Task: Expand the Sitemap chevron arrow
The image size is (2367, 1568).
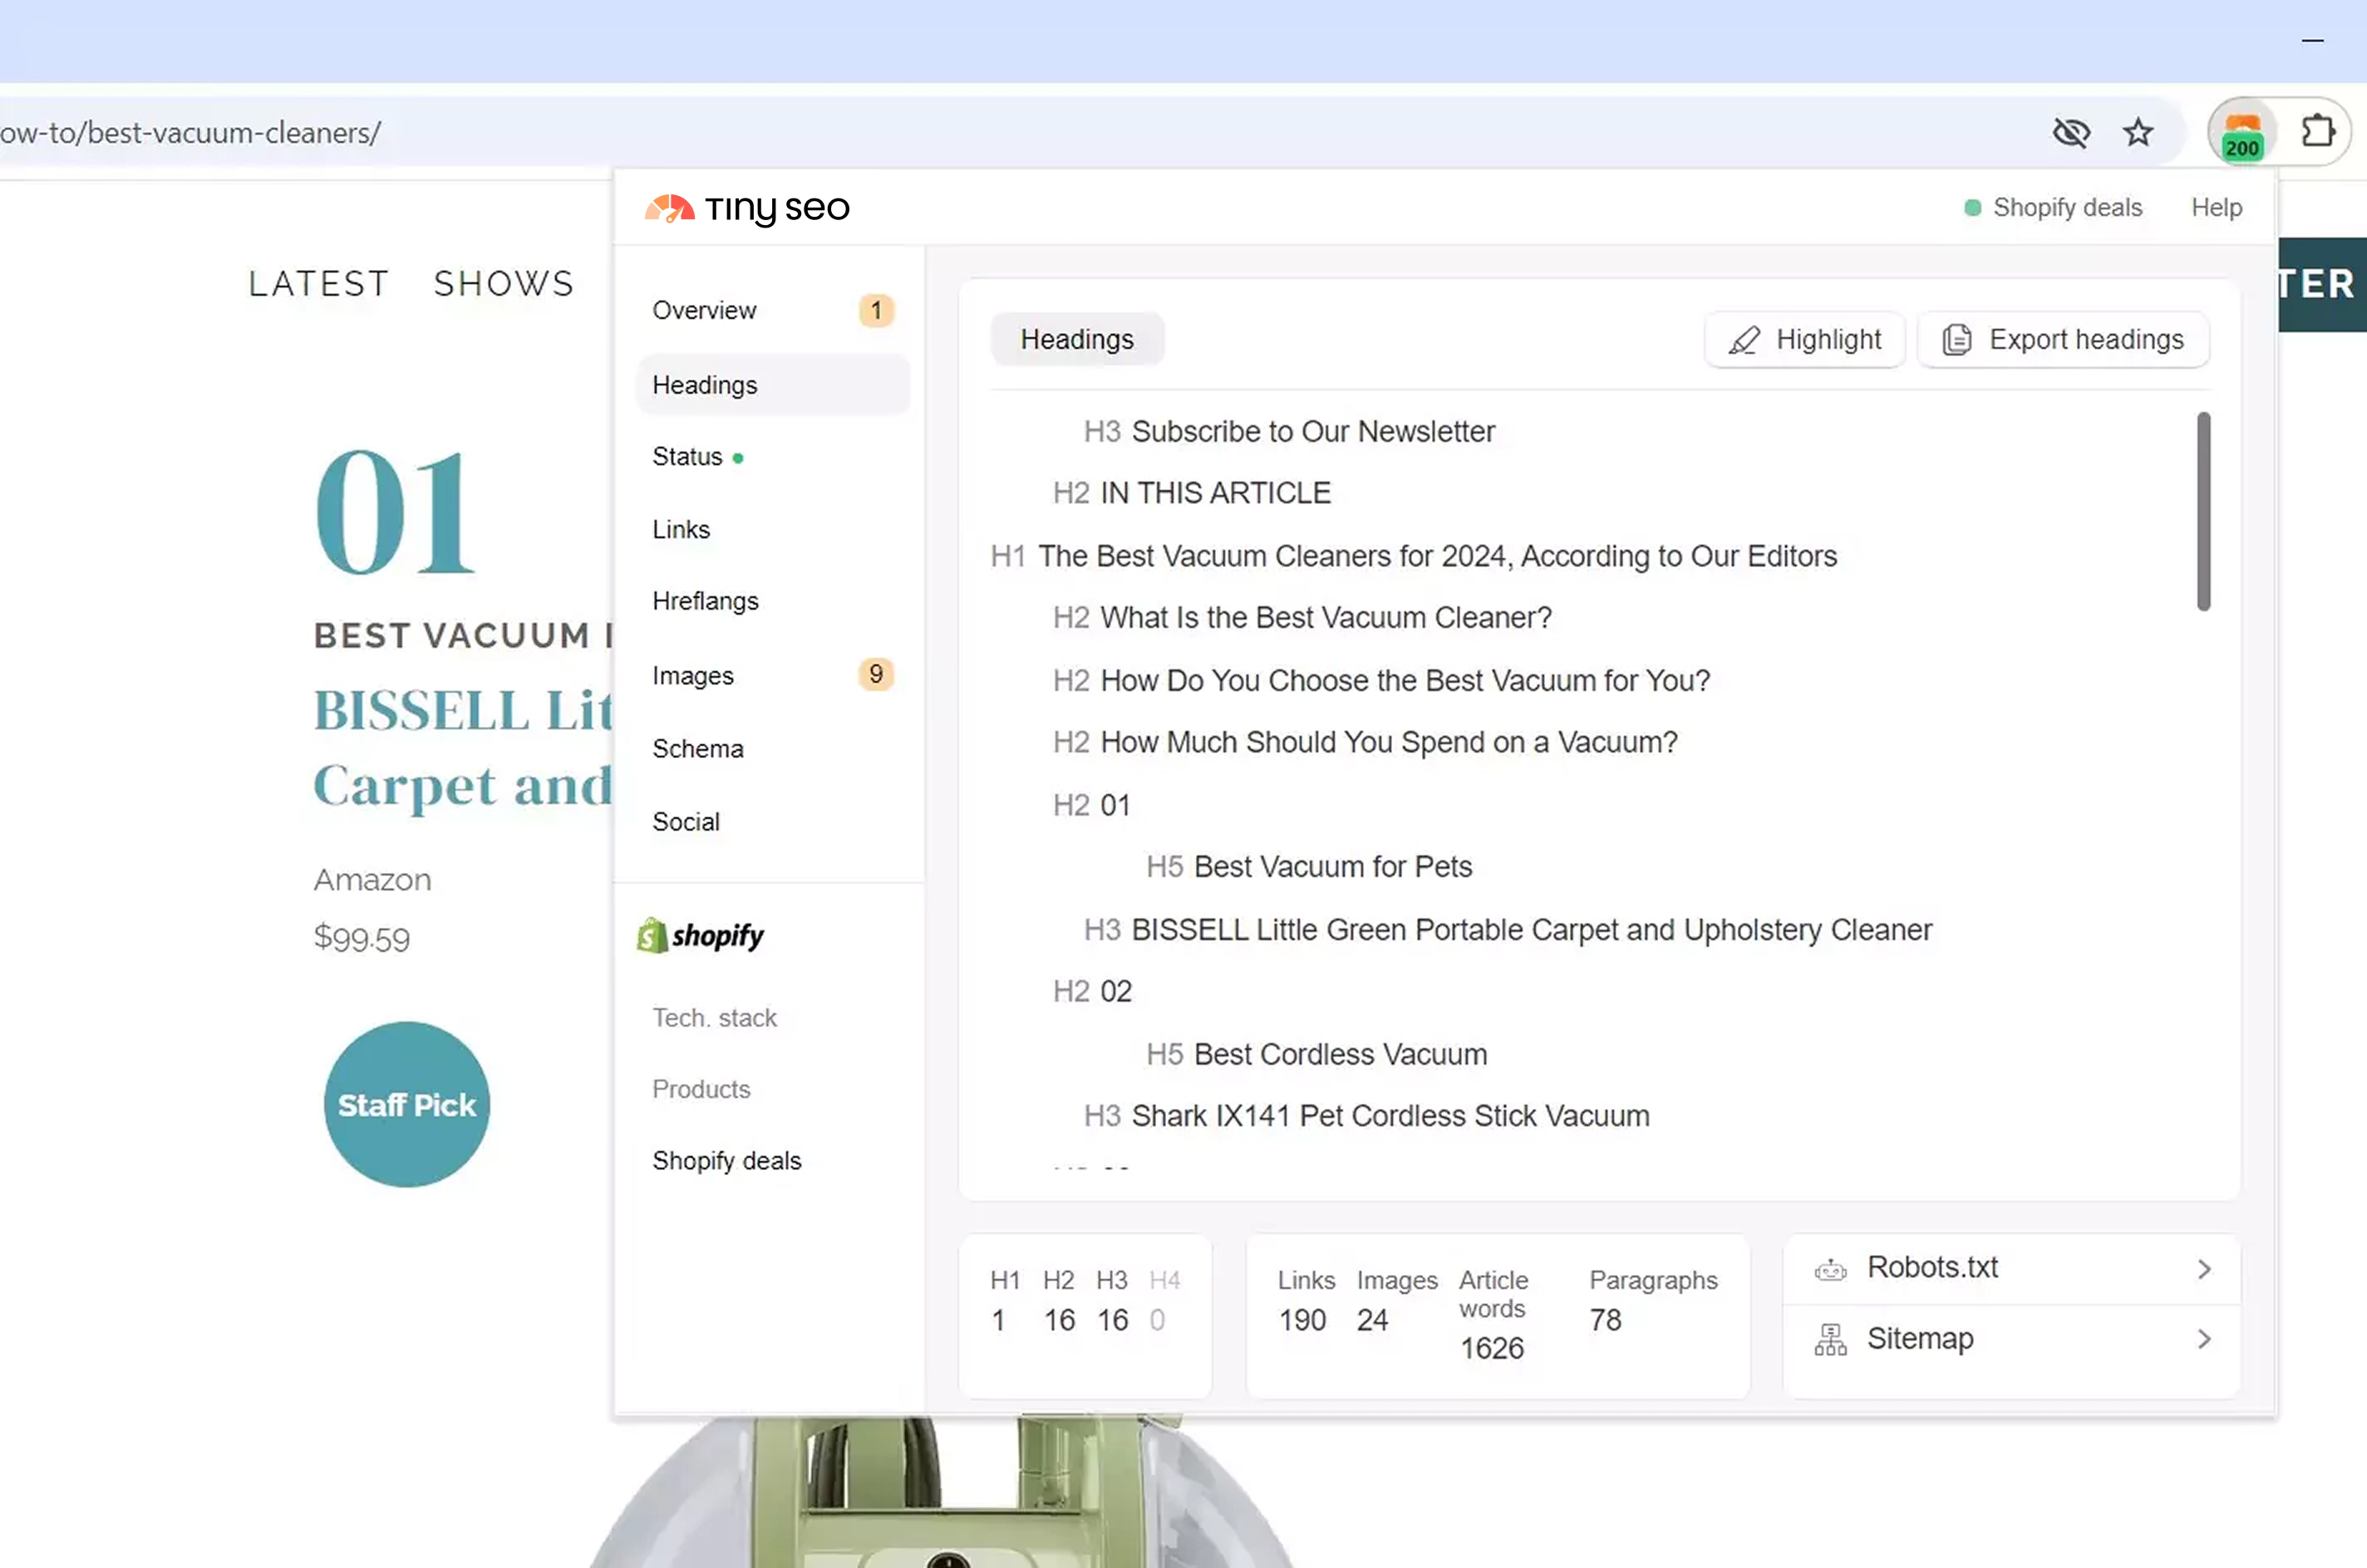Action: click(x=2204, y=1339)
